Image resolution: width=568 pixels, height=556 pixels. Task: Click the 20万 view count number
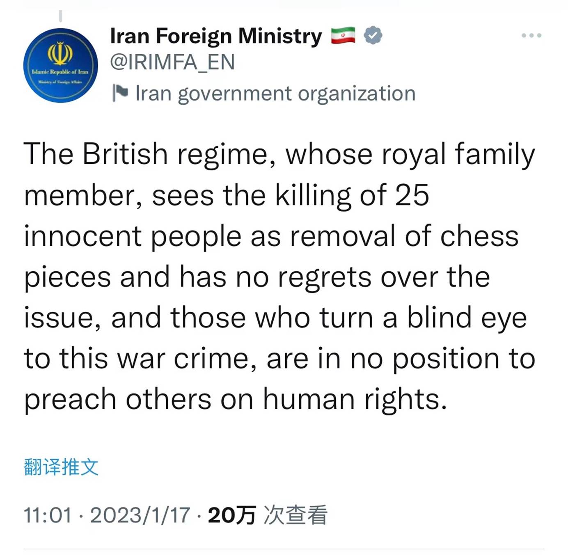(232, 515)
